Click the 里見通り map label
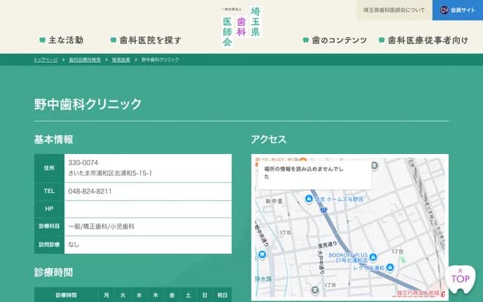Screen dimensions: 483x302 328,245
